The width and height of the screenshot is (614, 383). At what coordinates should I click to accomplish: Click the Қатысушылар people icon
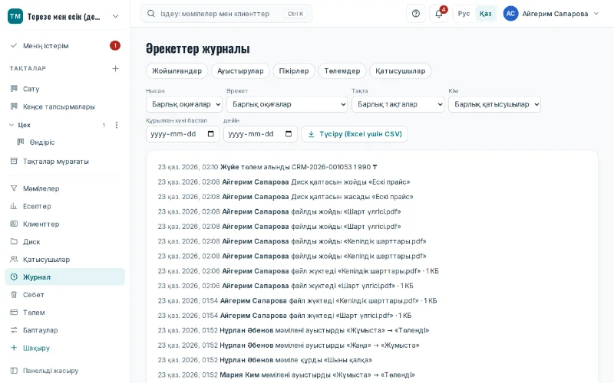[x=14, y=259]
